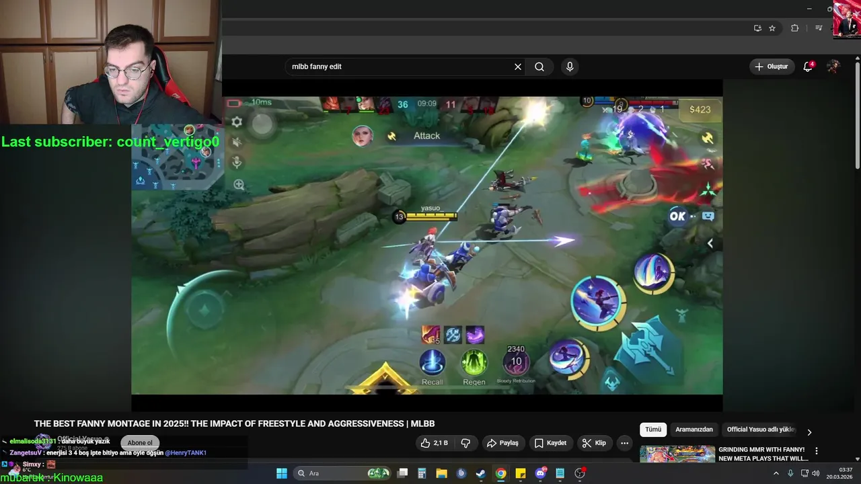Open Steam from the taskbar
The height and width of the screenshot is (484, 861).
click(x=481, y=473)
